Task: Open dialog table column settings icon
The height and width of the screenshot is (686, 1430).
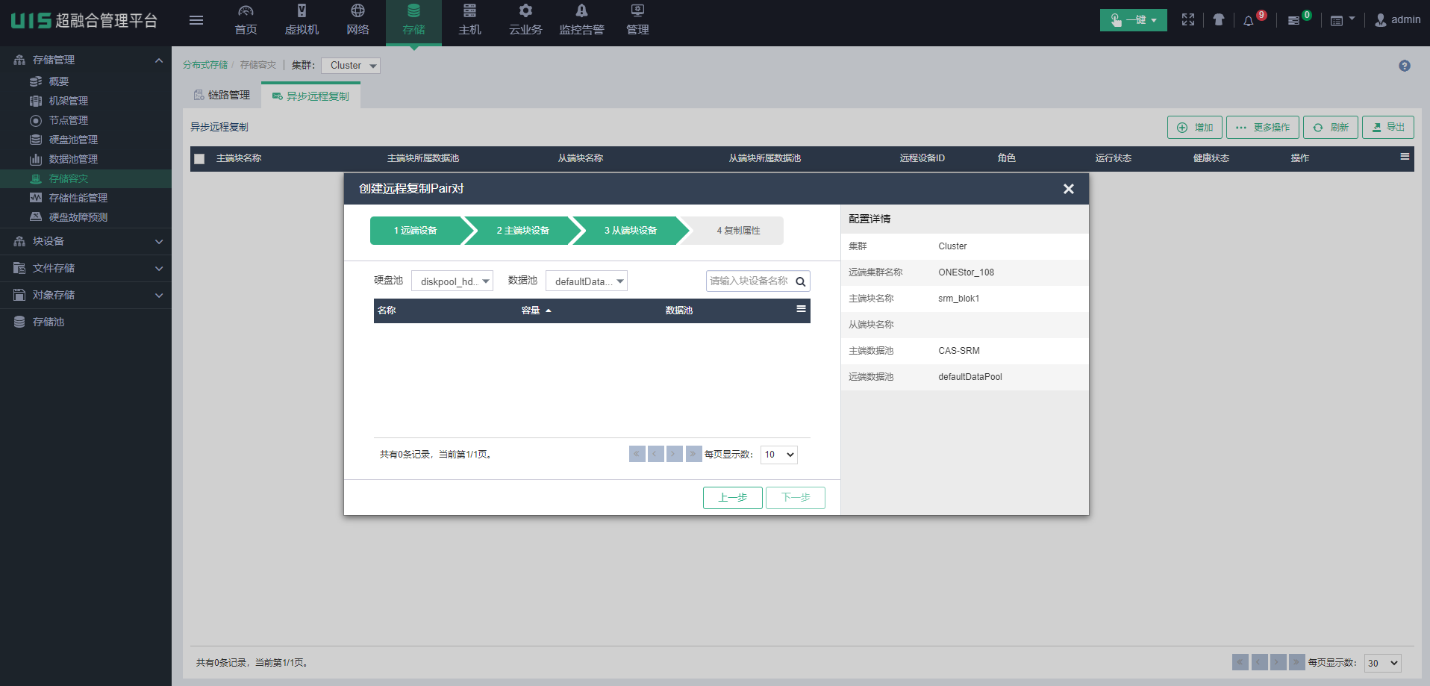Action: 801,309
